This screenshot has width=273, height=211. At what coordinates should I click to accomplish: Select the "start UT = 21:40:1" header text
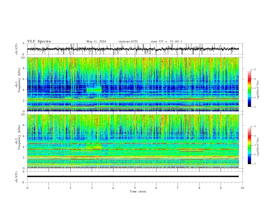166,41
